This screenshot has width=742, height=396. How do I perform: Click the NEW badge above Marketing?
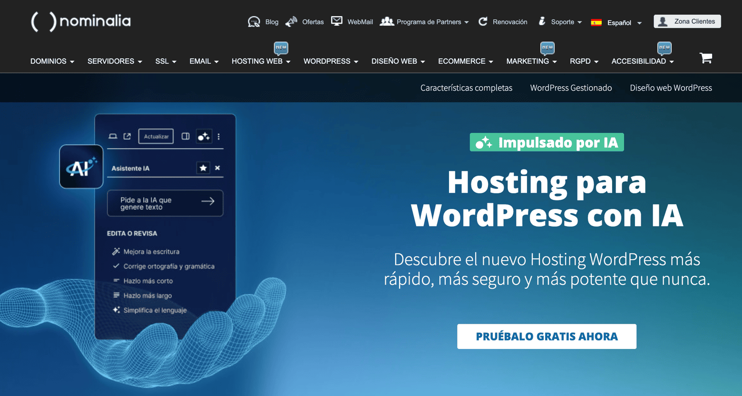point(547,48)
